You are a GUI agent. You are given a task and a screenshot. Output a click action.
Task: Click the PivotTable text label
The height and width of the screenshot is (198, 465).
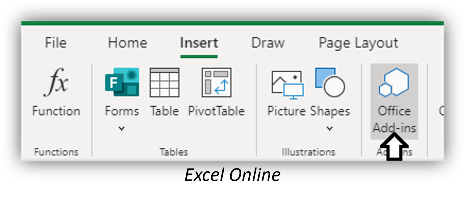click(216, 111)
